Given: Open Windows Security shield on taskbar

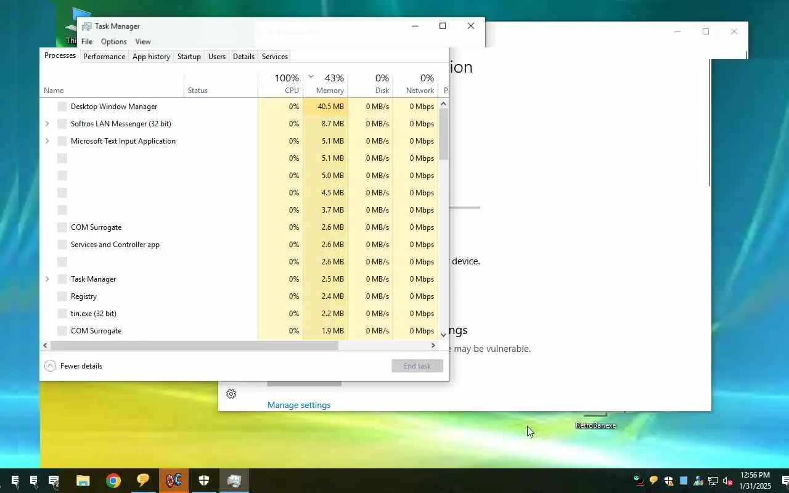Looking at the screenshot, I should pos(203,481).
